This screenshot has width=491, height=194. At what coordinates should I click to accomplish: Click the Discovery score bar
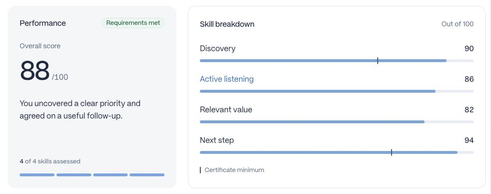point(337,61)
